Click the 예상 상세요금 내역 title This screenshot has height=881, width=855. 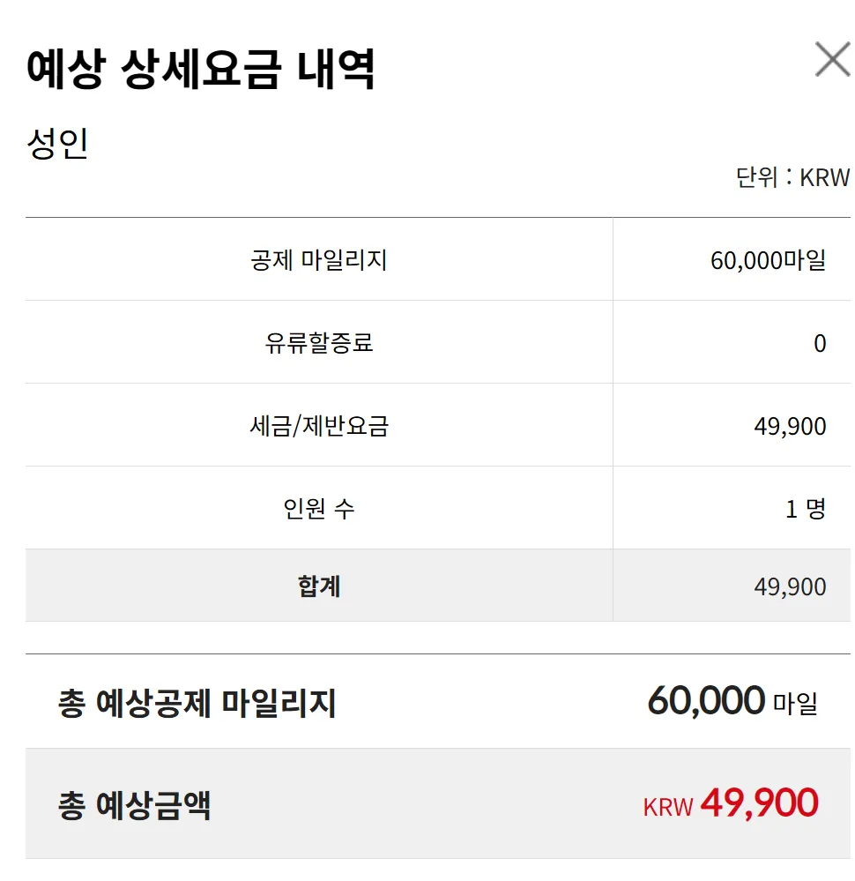pos(201,71)
